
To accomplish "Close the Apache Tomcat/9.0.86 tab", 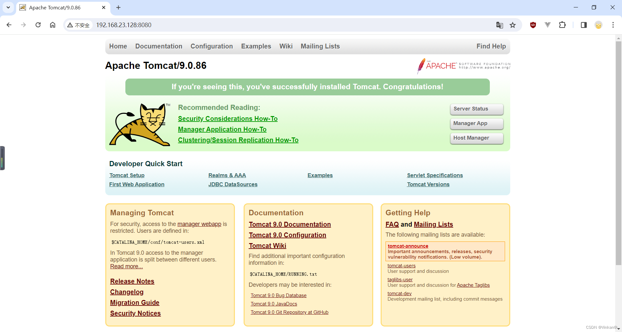I will pos(104,7).
